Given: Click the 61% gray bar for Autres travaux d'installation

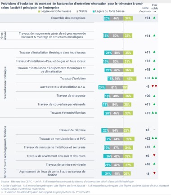Looking at the screenshot, I should coord(114,87).
